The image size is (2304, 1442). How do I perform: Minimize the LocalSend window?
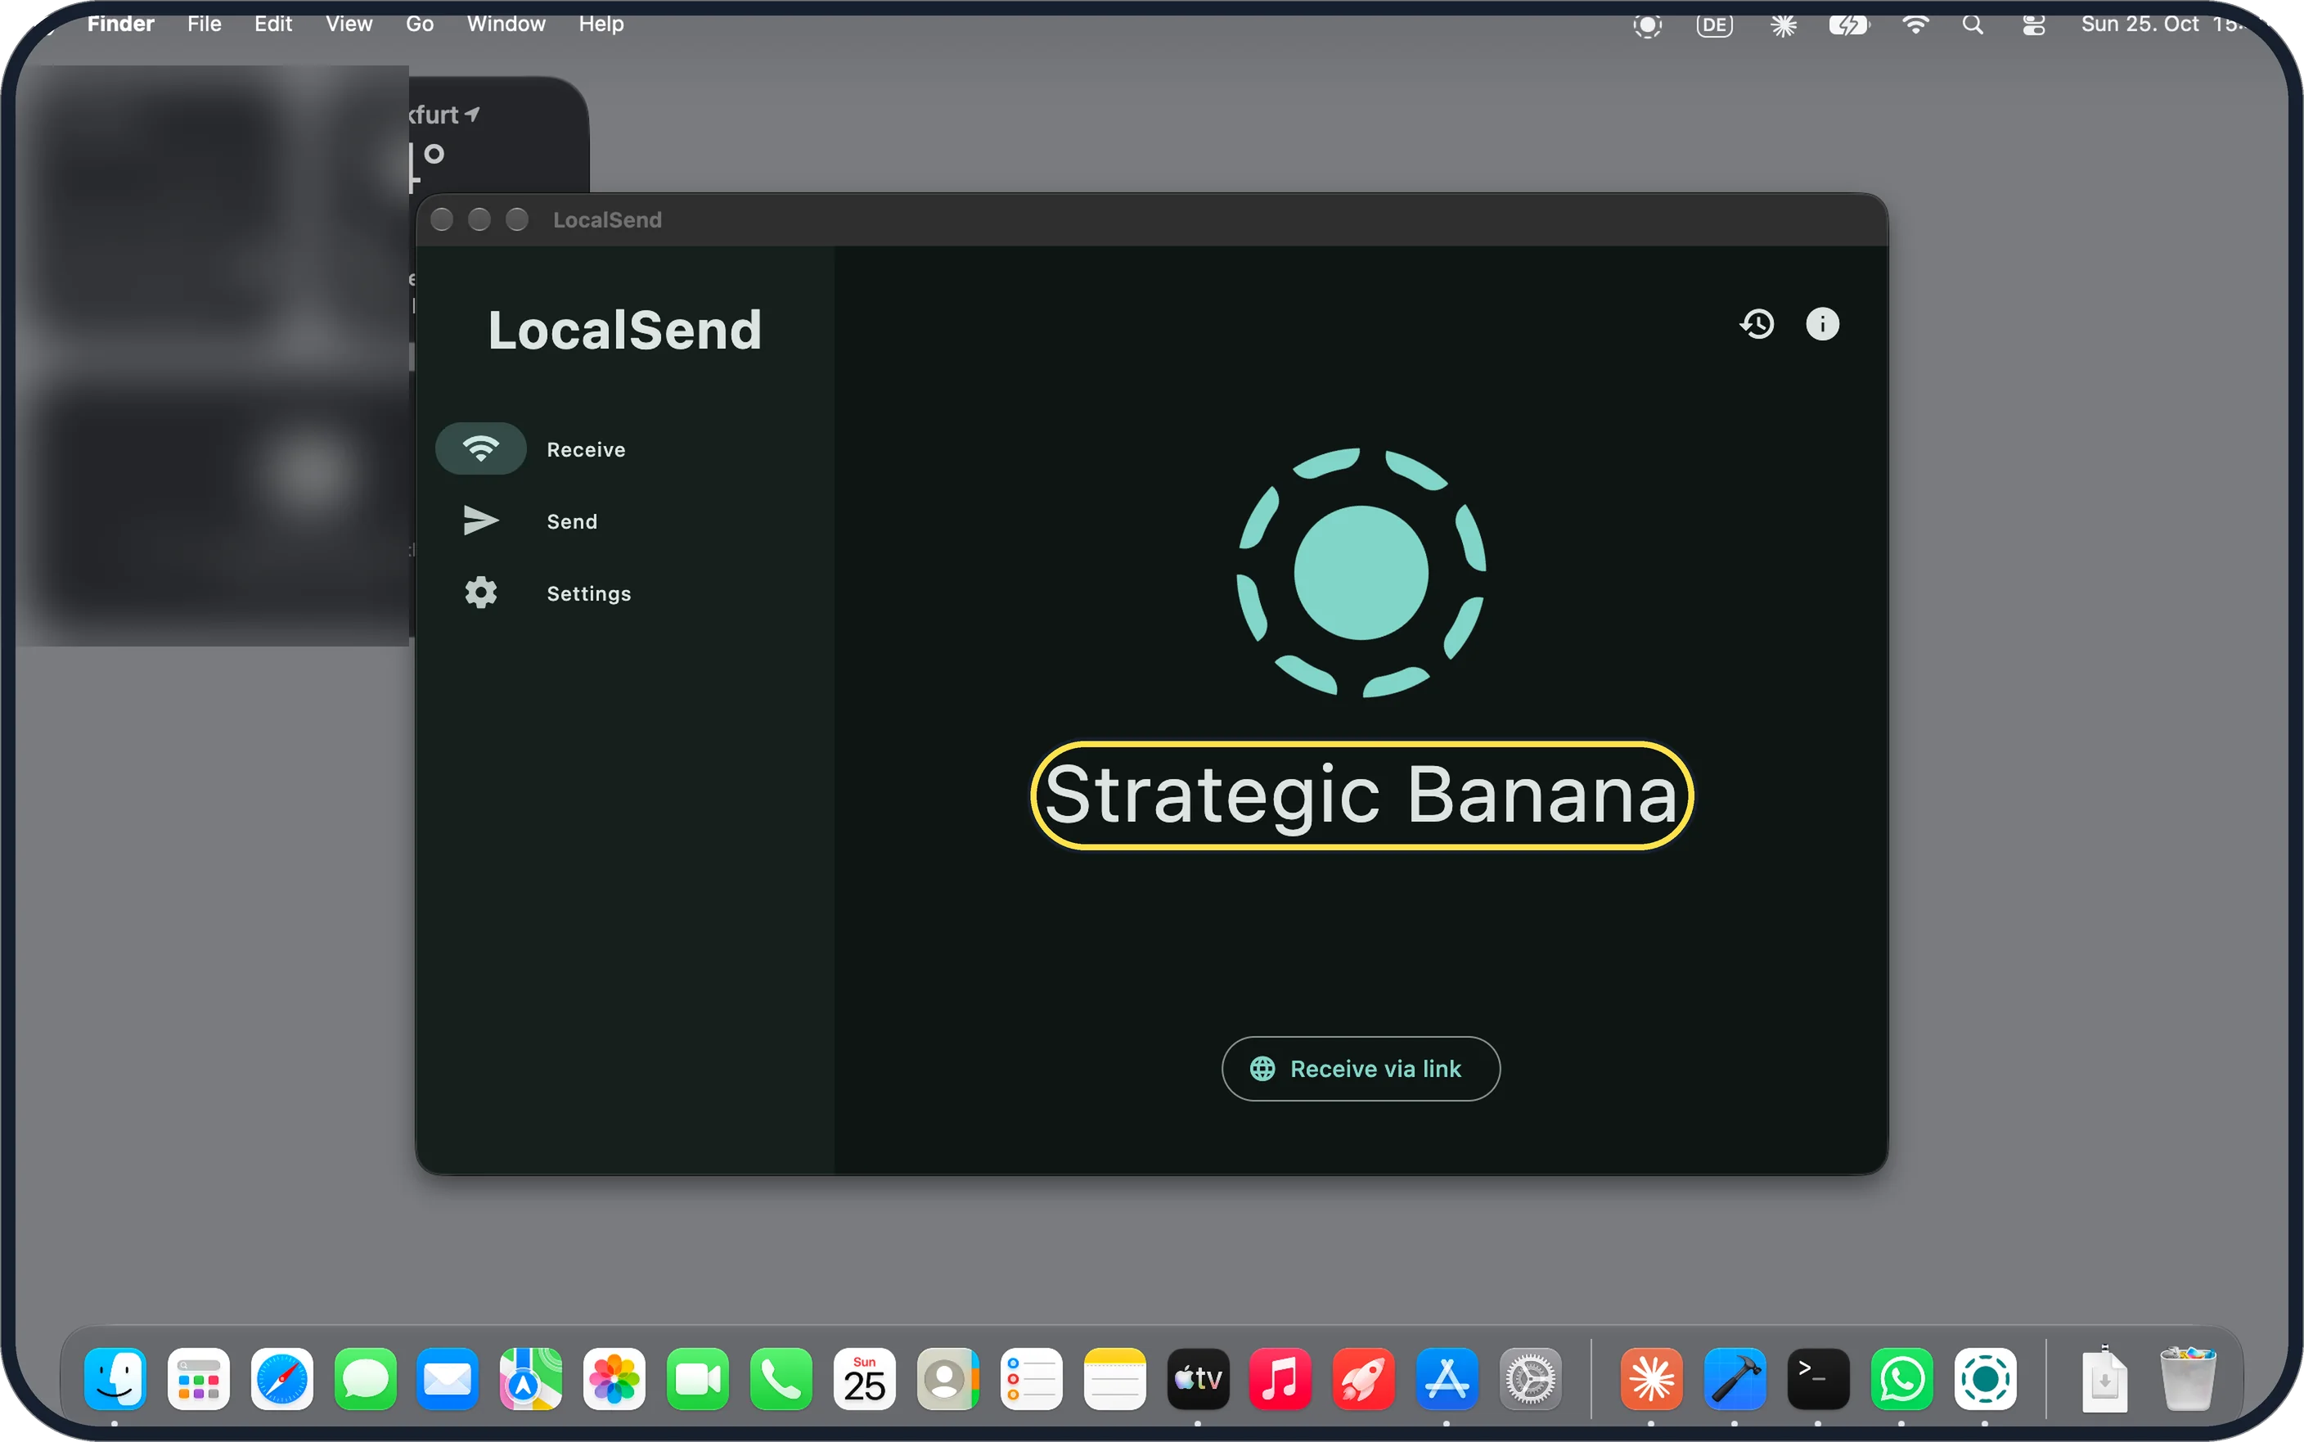479,220
